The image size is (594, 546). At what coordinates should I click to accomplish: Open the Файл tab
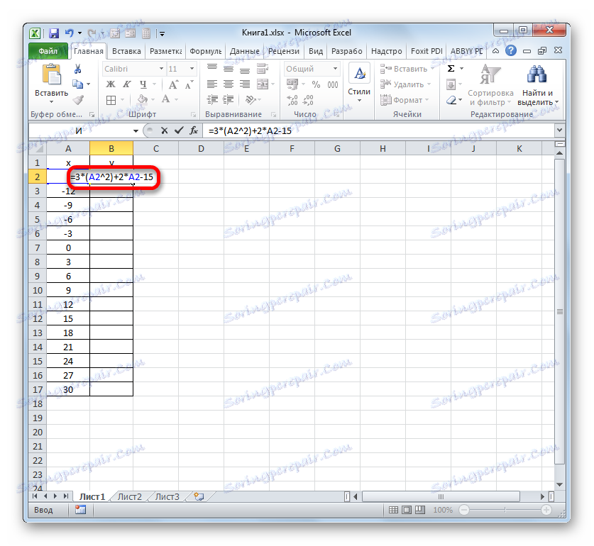pos(48,51)
